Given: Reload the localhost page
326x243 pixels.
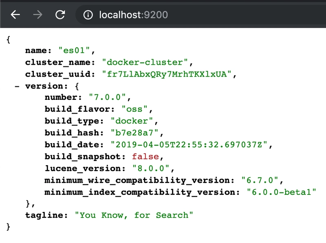Looking at the screenshot, I should (x=60, y=15).
